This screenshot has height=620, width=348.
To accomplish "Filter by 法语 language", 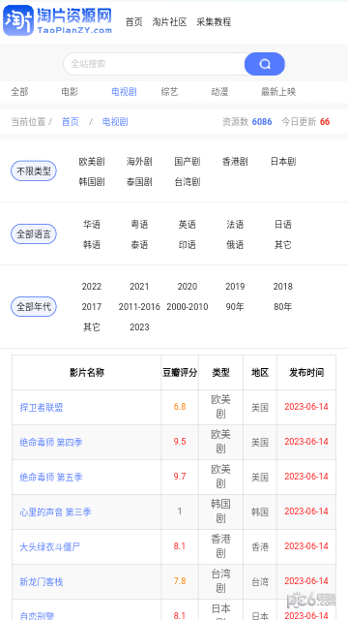I will 235,225.
